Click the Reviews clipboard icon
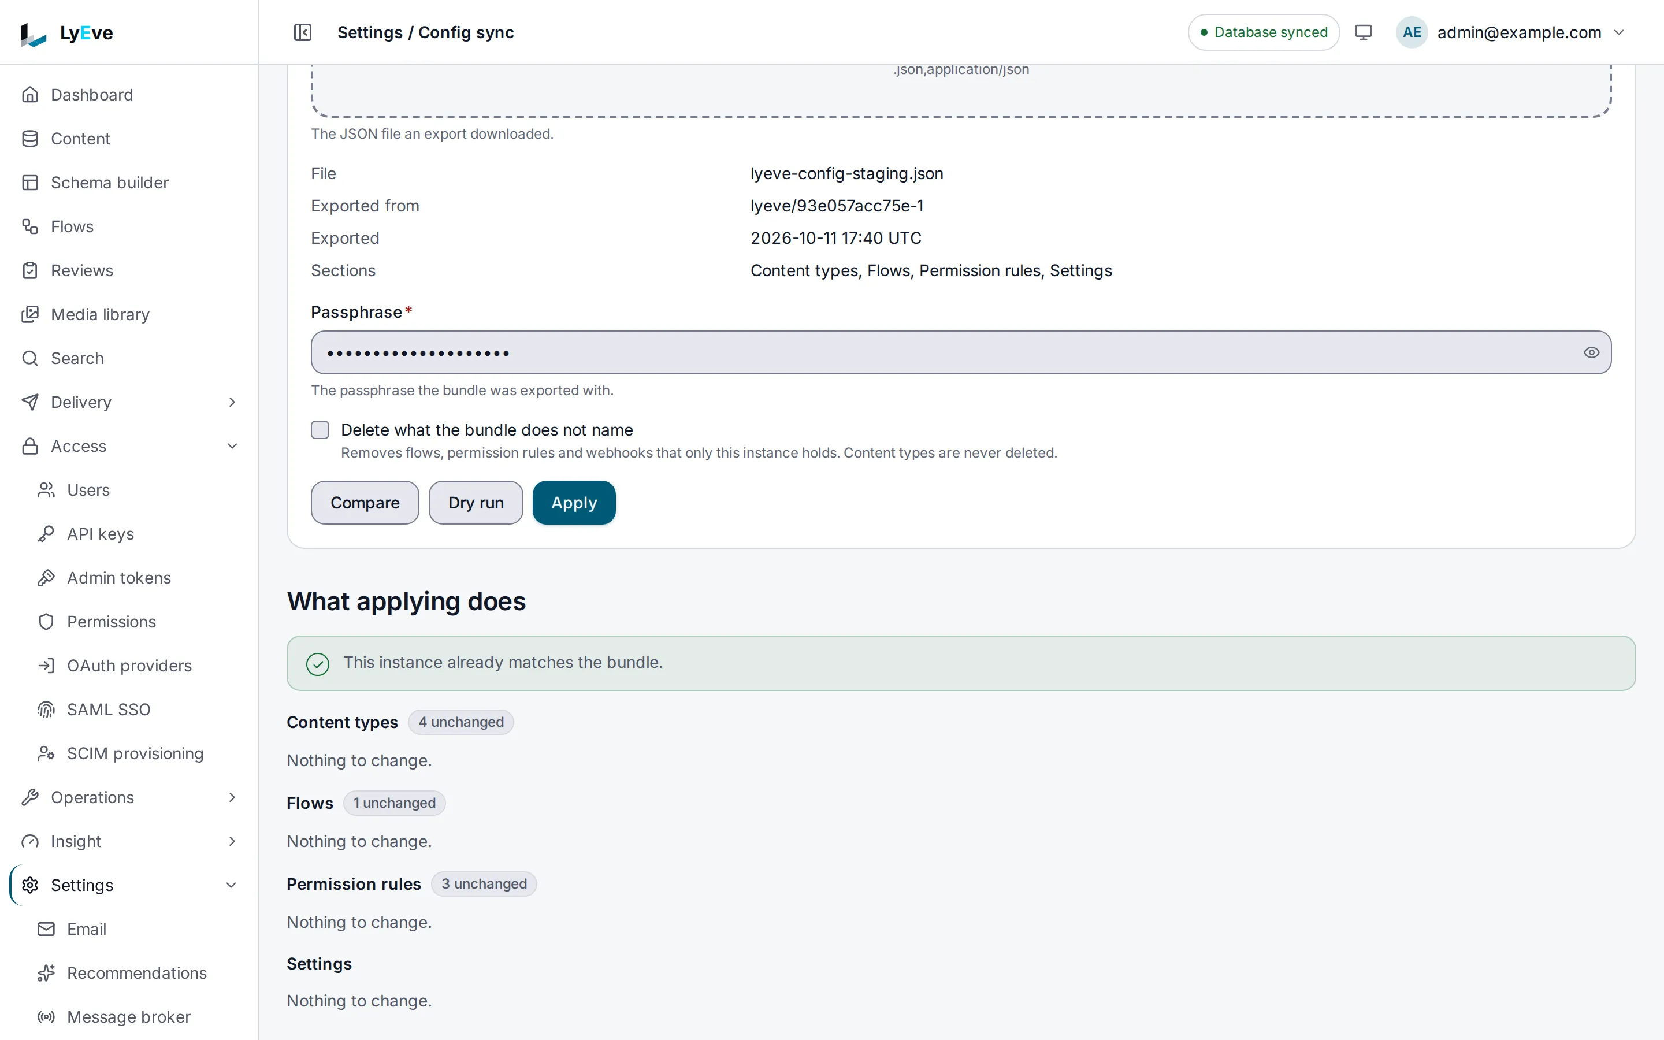Screen dimensions: 1664x1040 [x=30, y=270]
